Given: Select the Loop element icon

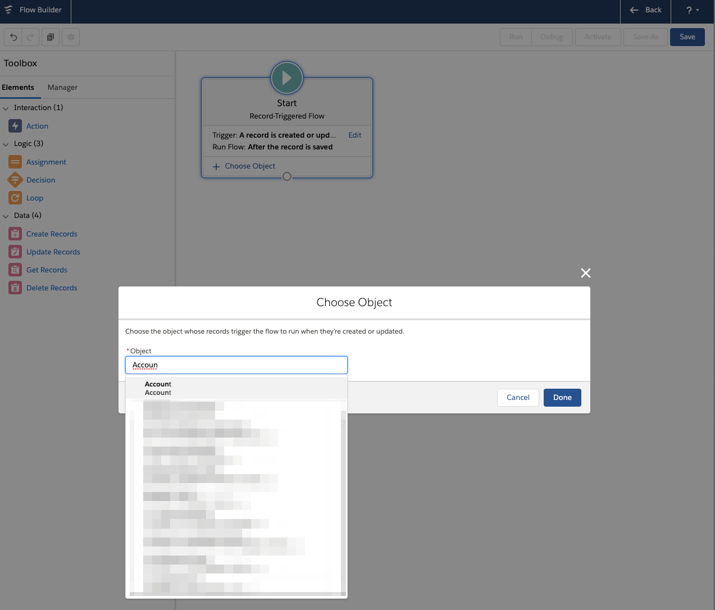Looking at the screenshot, I should click(15, 198).
